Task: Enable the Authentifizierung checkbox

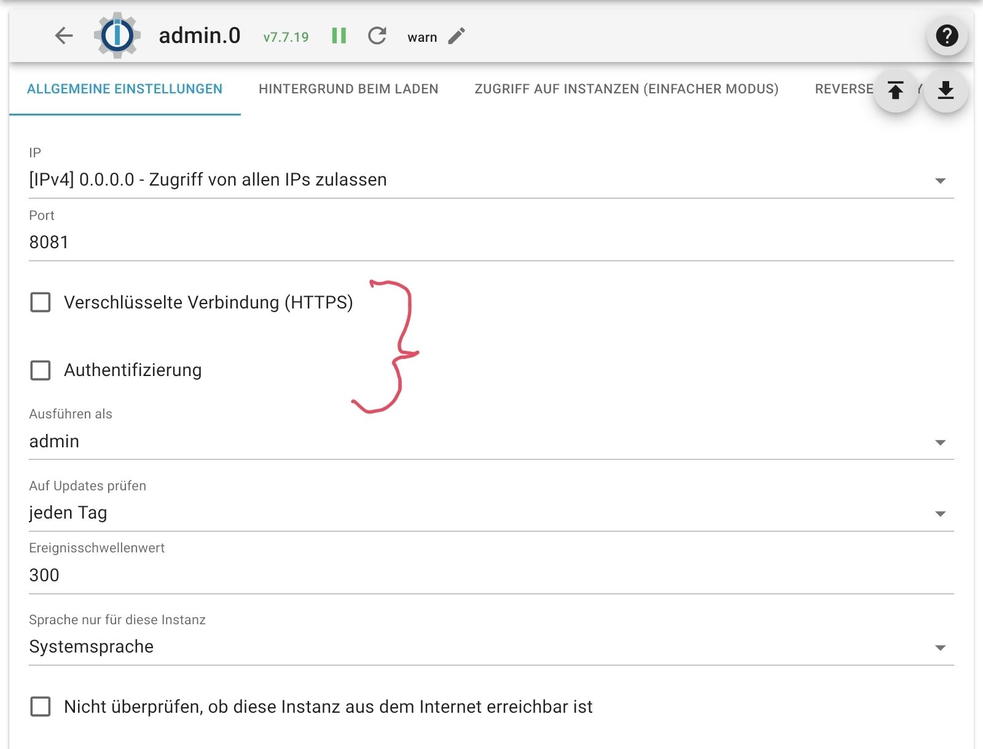Action: click(40, 371)
